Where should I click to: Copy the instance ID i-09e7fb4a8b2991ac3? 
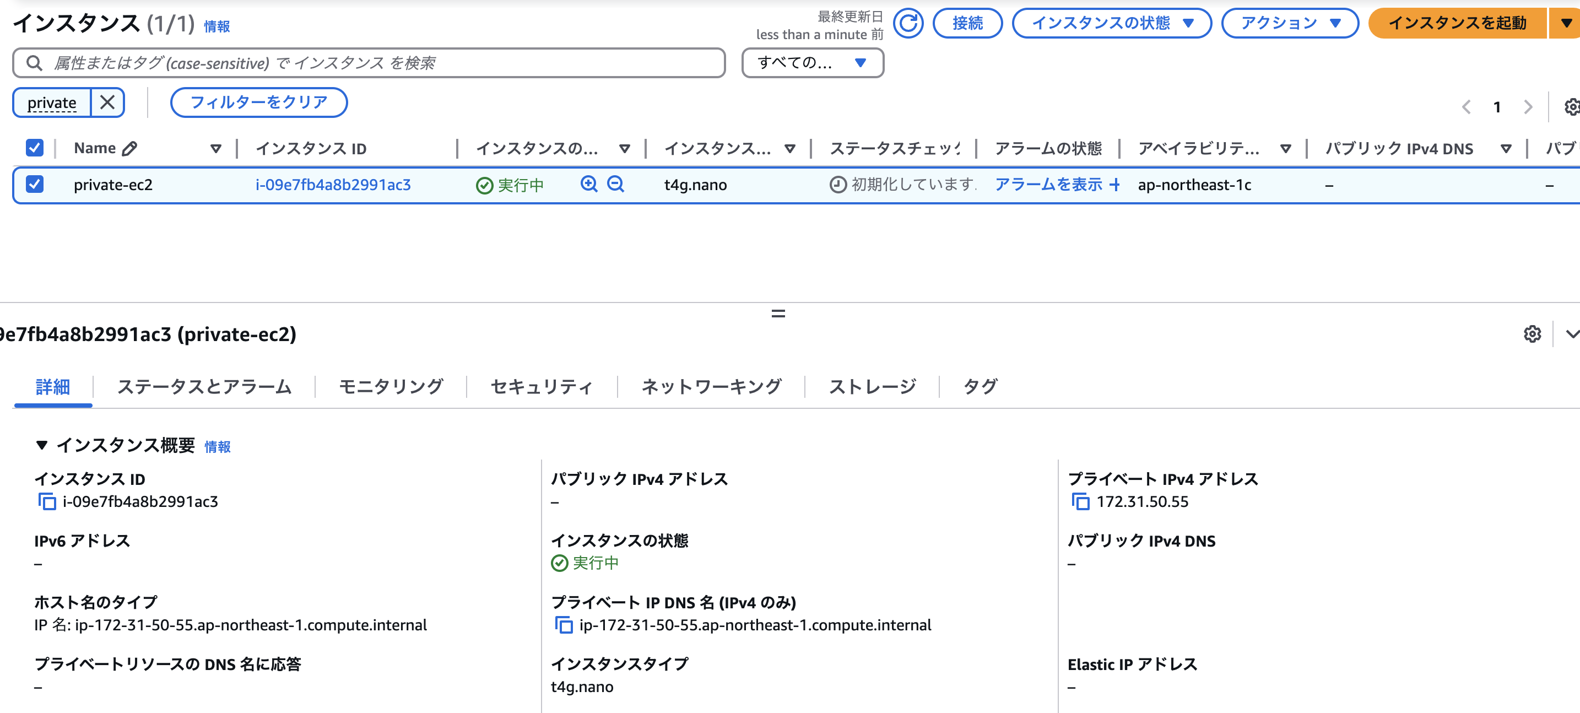pos(47,501)
